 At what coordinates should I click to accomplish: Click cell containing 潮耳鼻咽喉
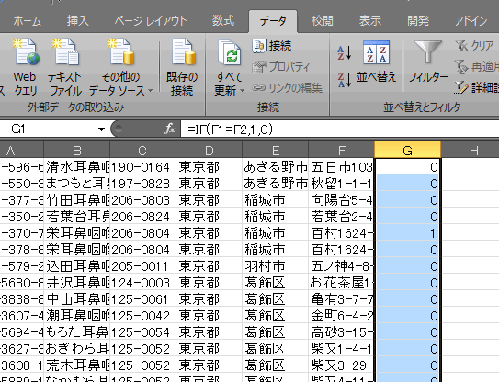point(76,316)
